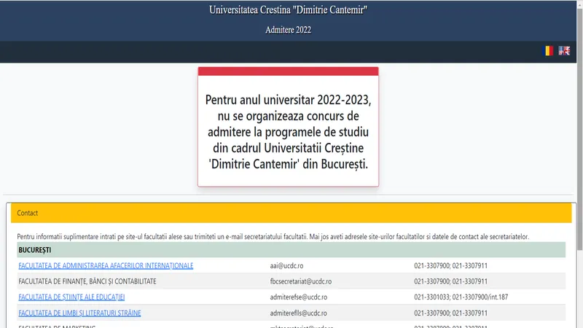Open Facultatea de Administrarea Afacerilor Internaționale link
The height and width of the screenshot is (328, 583).
click(x=106, y=265)
